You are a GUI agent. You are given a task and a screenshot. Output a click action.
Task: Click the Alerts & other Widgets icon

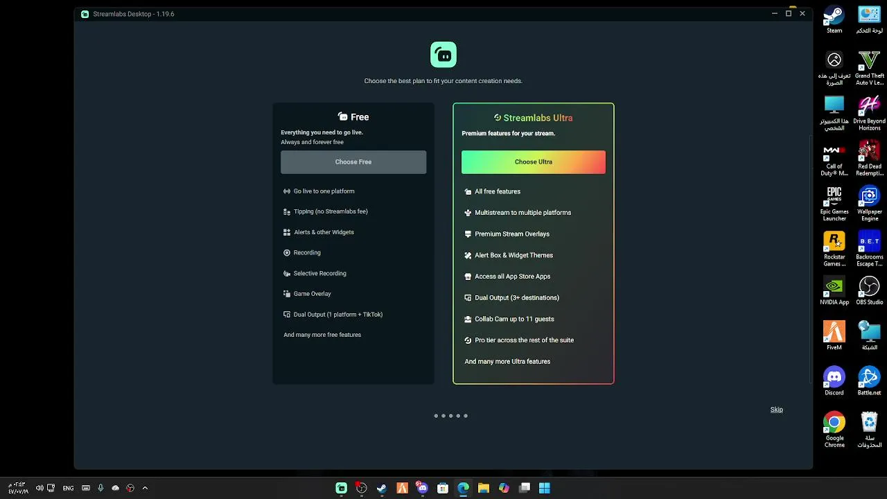tap(287, 232)
